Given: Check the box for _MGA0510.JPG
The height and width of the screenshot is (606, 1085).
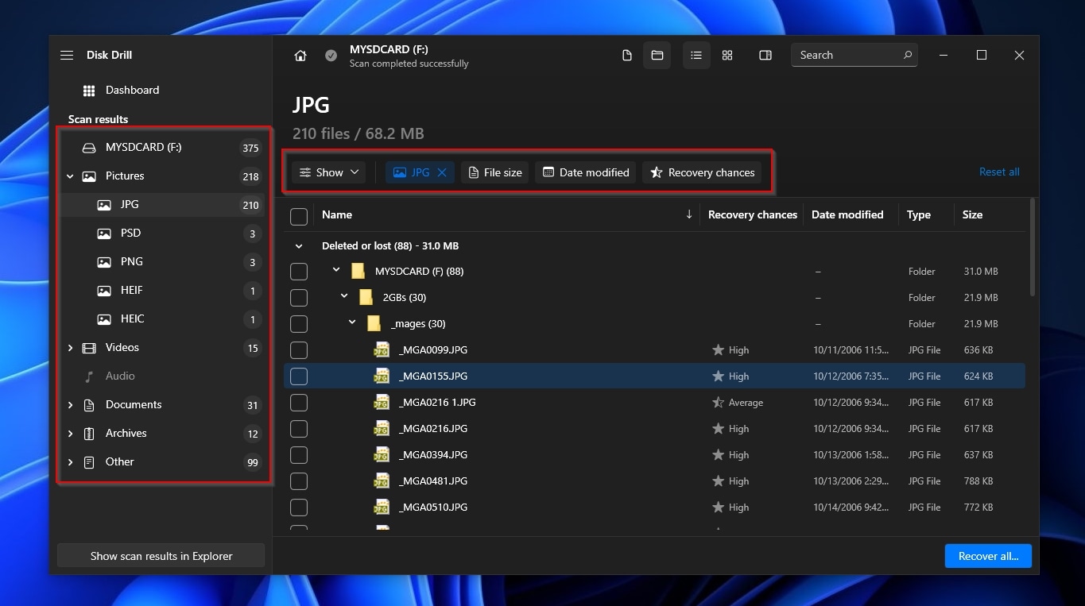Looking at the screenshot, I should coord(299,508).
